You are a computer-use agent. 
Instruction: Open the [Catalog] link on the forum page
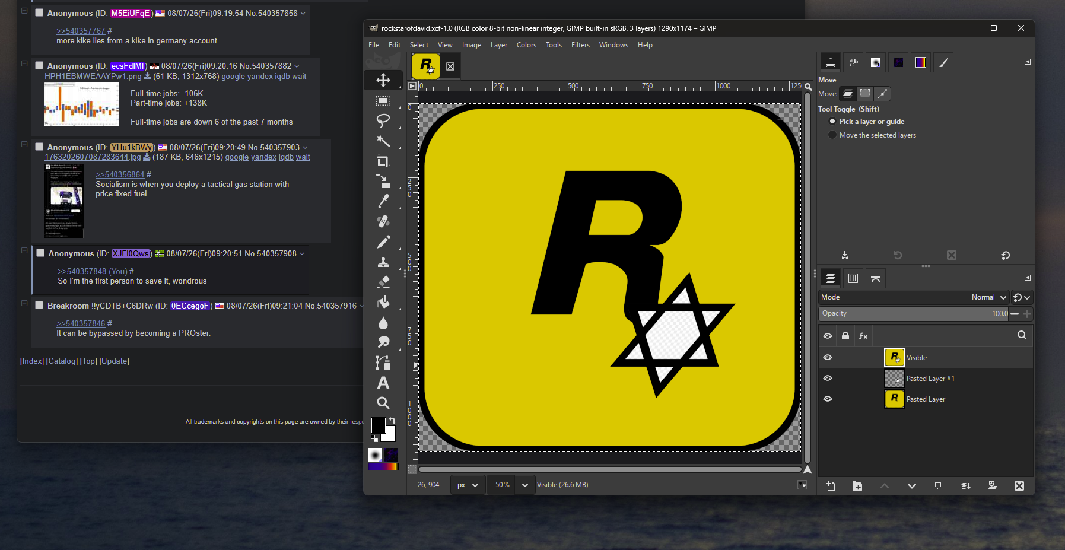pyautogui.click(x=62, y=361)
